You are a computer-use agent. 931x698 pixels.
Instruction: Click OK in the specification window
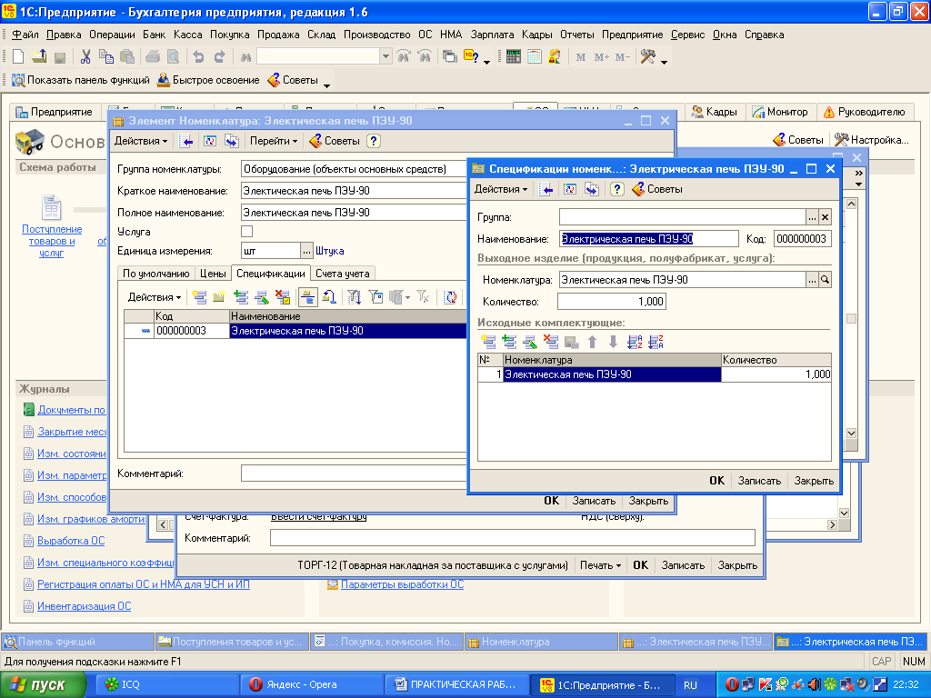point(716,481)
